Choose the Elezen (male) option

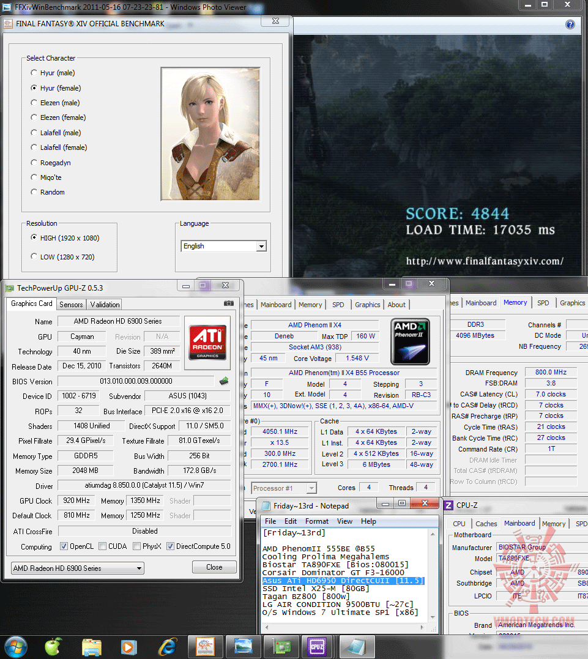[x=55, y=103]
